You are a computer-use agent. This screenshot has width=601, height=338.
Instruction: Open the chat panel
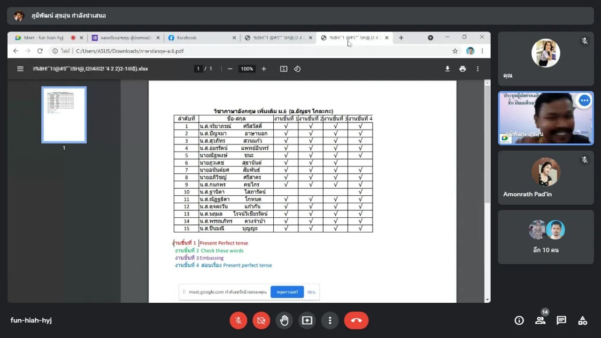[x=561, y=321]
